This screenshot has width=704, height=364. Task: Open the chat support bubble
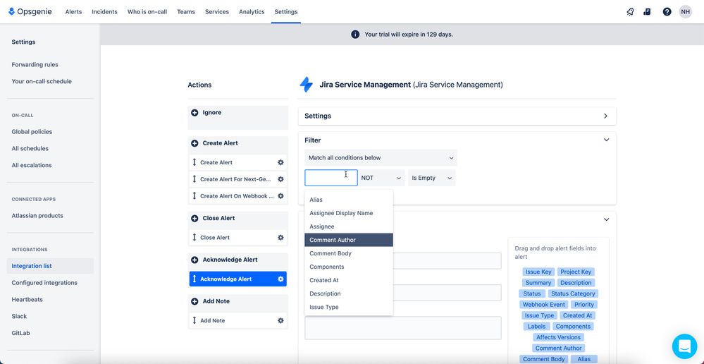[x=684, y=346]
